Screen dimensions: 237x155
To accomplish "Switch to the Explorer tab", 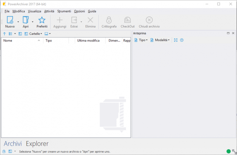I will point(37,143).
